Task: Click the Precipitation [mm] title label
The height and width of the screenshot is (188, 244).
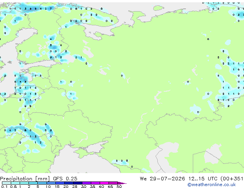Action: click(25, 179)
